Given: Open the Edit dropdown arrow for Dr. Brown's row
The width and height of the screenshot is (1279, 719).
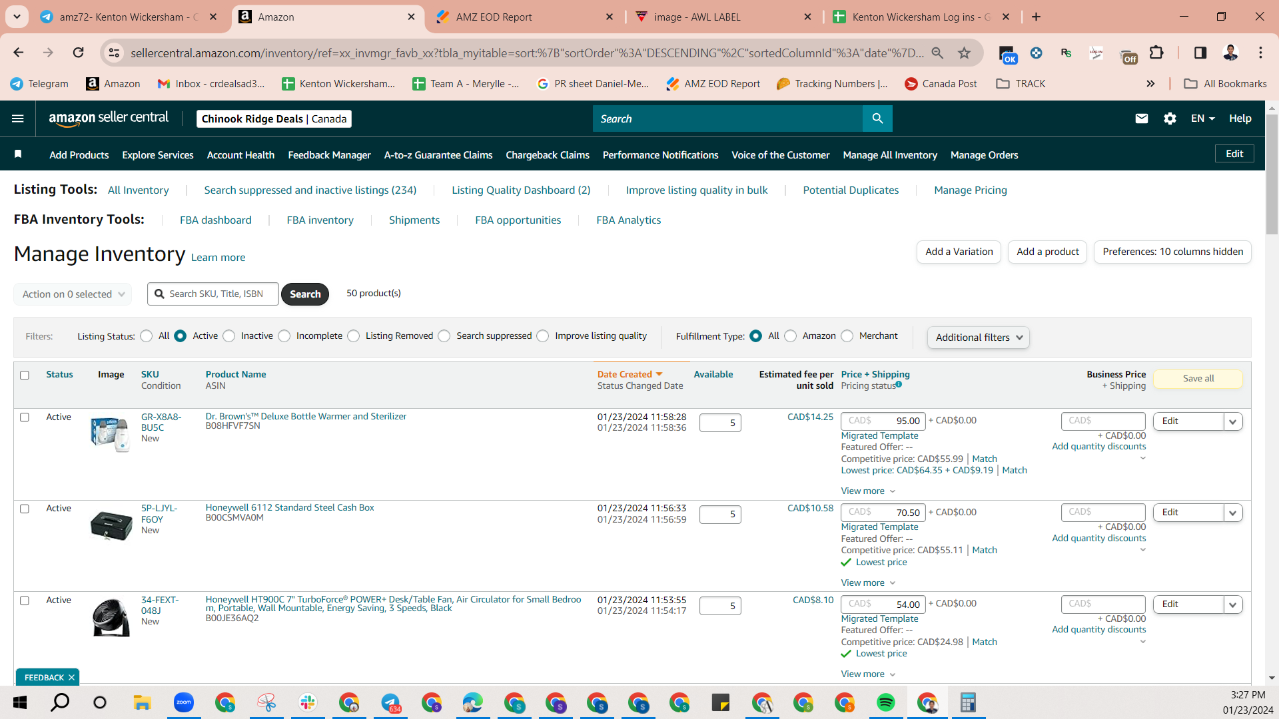Looking at the screenshot, I should point(1233,421).
